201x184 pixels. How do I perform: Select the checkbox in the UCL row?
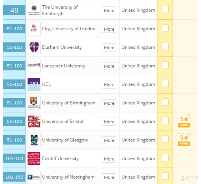165,84
